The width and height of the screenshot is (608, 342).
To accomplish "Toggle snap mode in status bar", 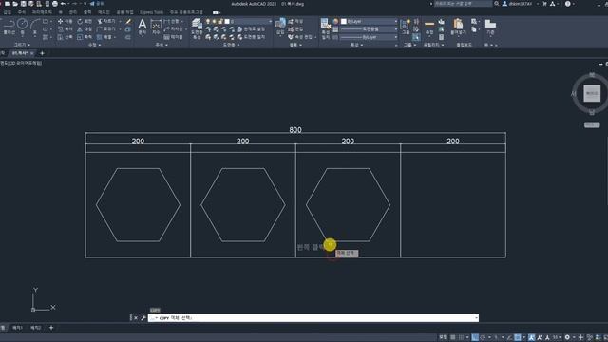I will [x=461, y=337].
